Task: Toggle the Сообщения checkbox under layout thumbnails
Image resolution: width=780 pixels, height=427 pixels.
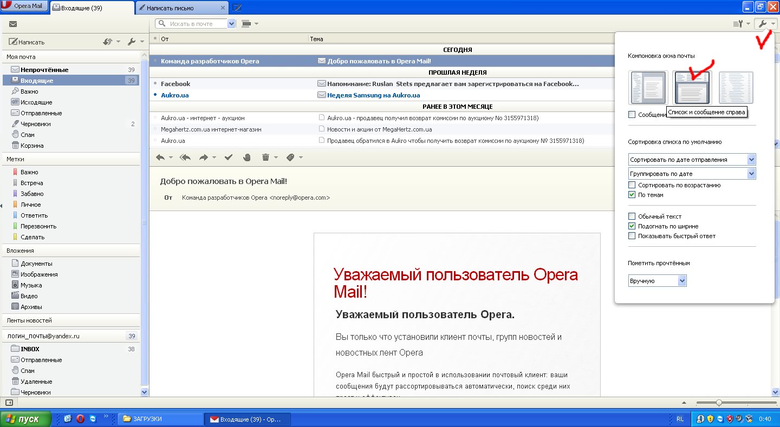Action: [632, 115]
